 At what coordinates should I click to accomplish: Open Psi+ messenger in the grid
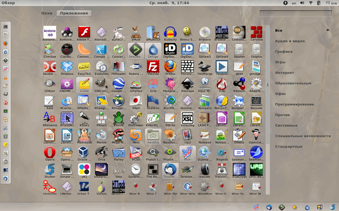188,154
